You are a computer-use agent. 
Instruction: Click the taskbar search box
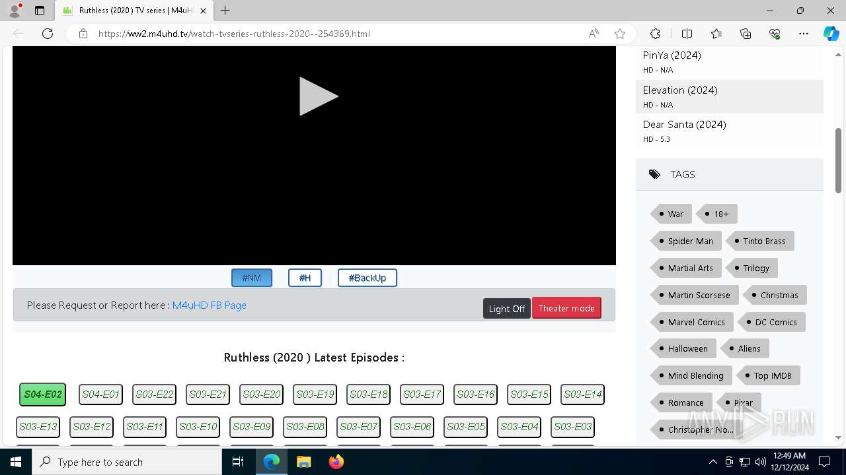click(x=127, y=462)
